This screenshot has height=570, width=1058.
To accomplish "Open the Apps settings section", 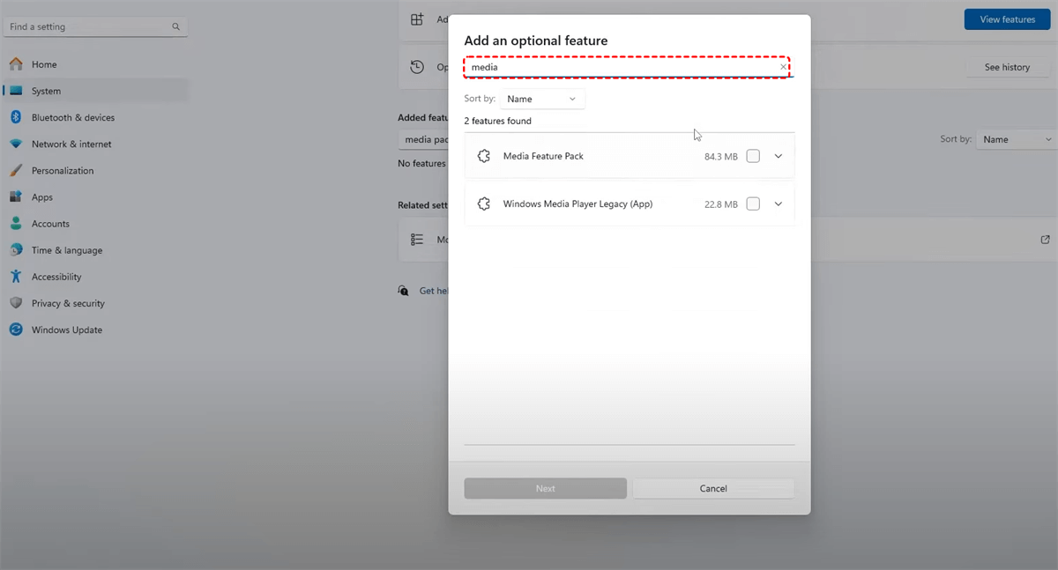I will (42, 197).
